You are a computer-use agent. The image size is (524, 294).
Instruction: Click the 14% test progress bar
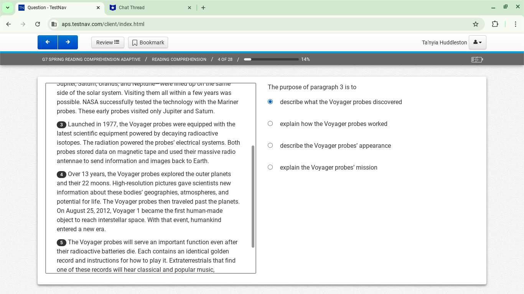[271, 59]
